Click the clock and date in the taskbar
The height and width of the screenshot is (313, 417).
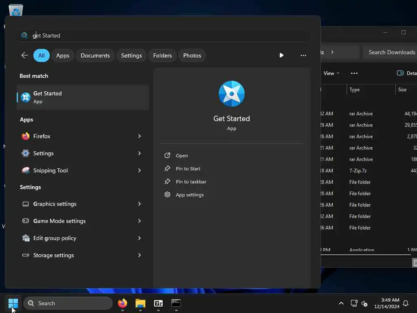coord(387,303)
